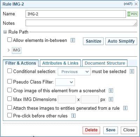
Task: Show info for Pre-click before other rules
Action: [x=73, y=116]
